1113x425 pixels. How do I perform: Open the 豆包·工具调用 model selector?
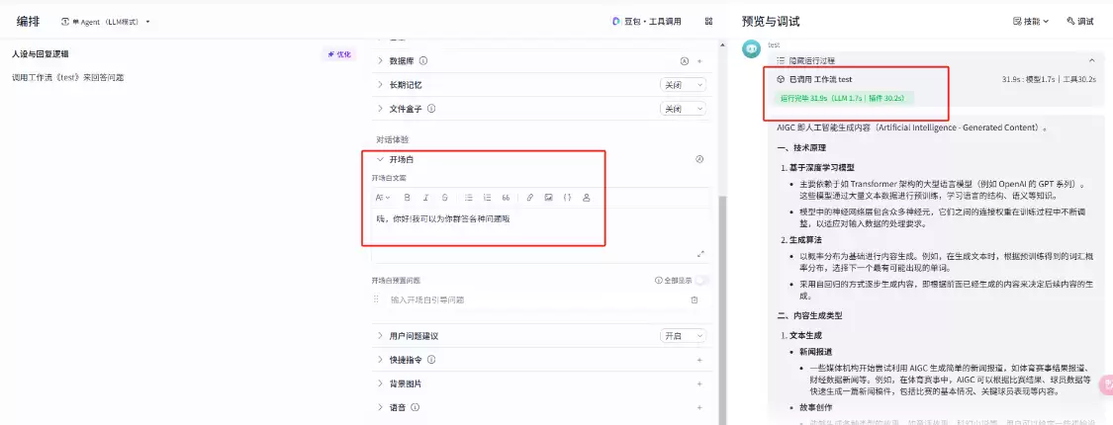[647, 22]
